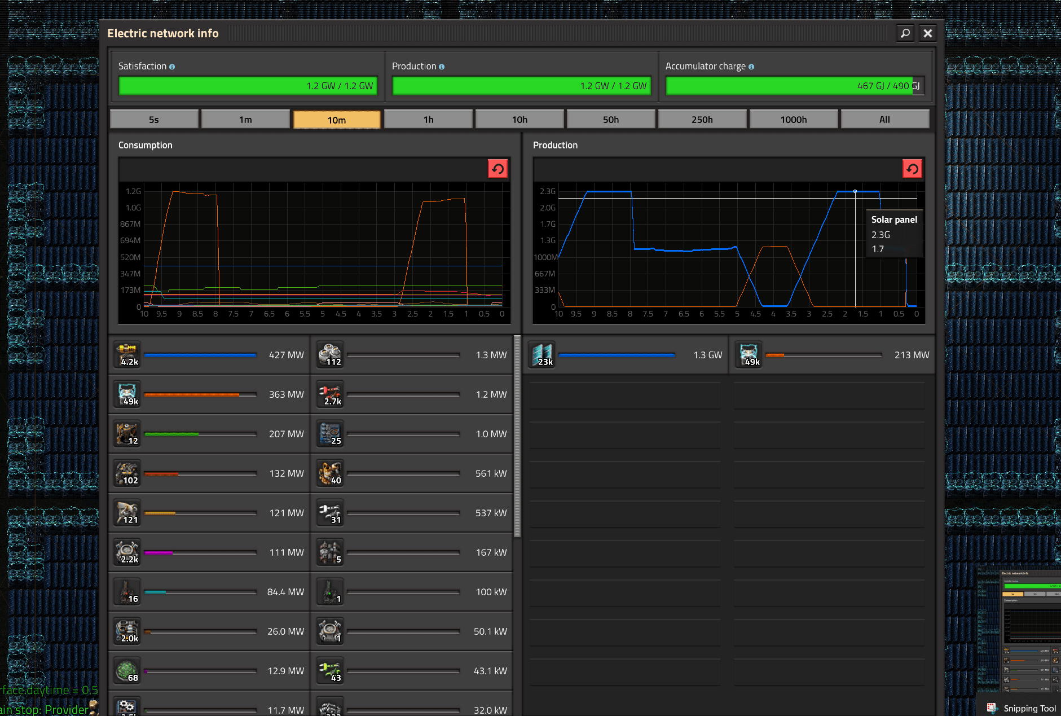
Task: Click the green inserter icon showing 43
Action: click(x=330, y=671)
